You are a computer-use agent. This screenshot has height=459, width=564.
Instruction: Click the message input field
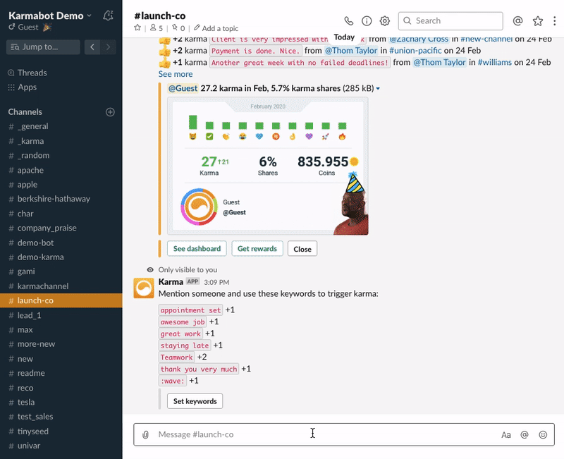coord(310,434)
